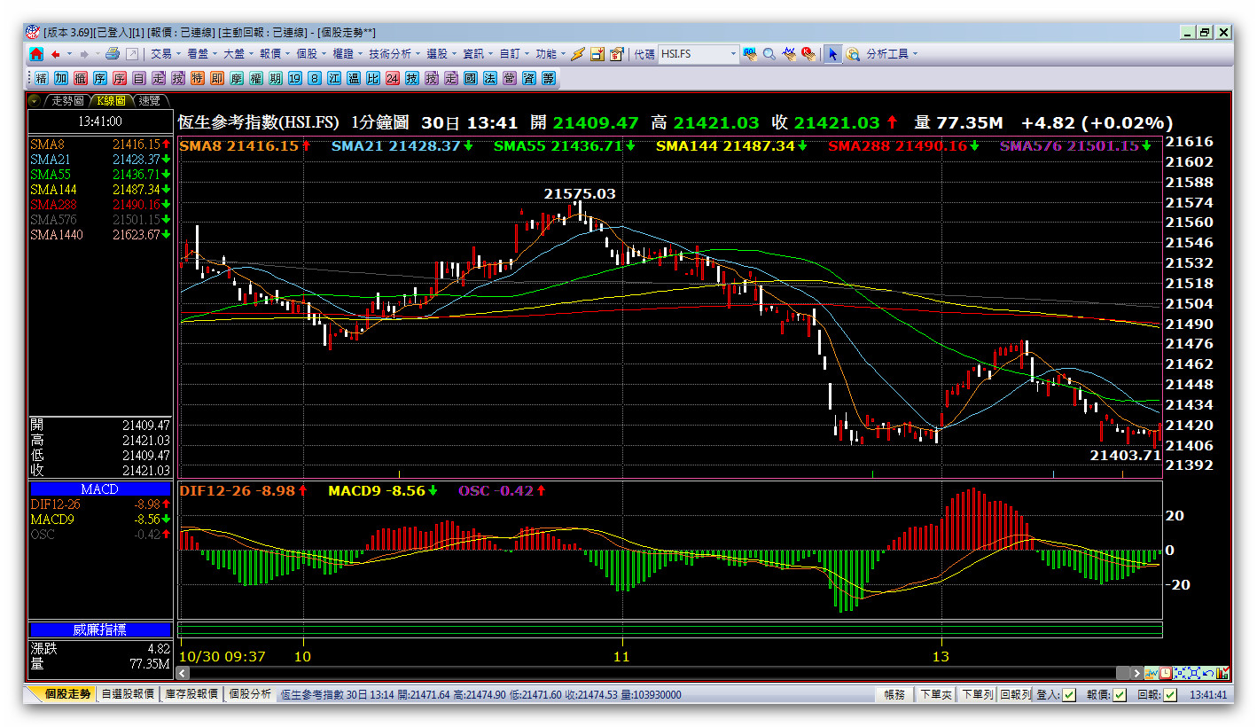Click the 比 shortcut button

[372, 78]
